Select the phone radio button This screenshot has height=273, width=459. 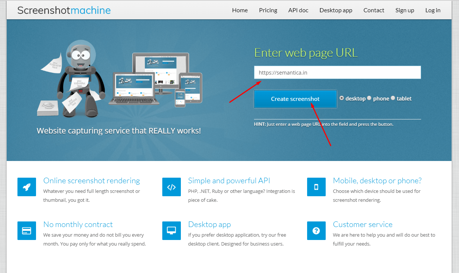coord(369,98)
